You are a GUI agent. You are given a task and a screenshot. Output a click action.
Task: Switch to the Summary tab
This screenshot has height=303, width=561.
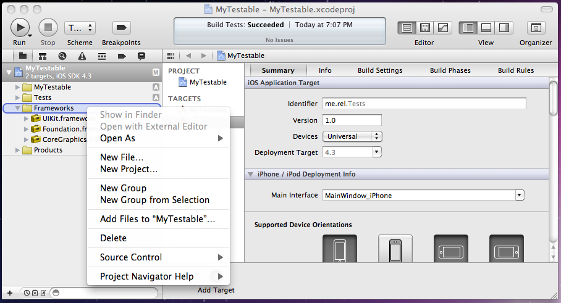point(278,70)
